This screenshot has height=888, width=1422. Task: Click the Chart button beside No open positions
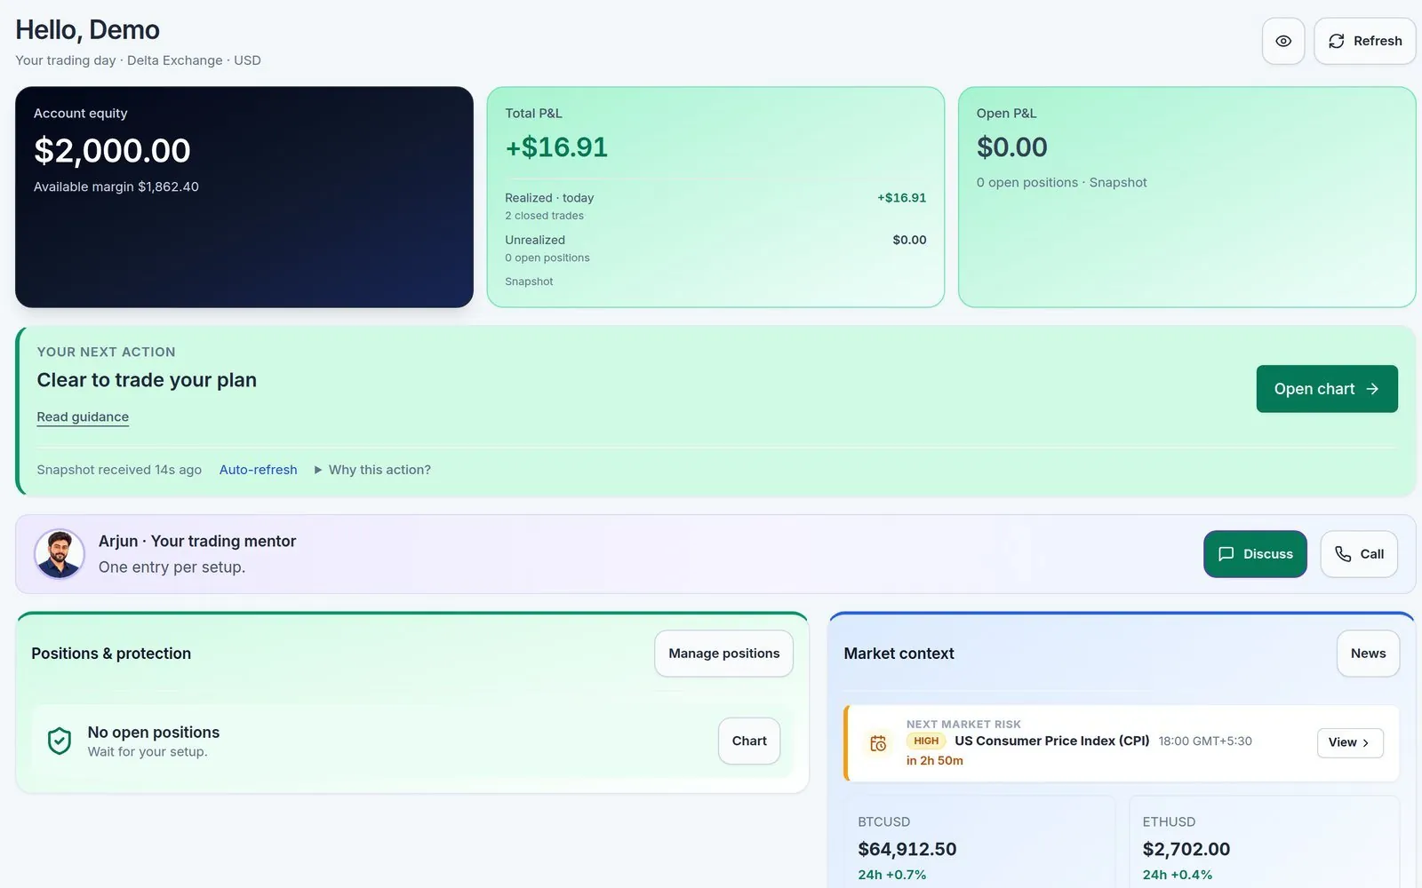point(749,741)
